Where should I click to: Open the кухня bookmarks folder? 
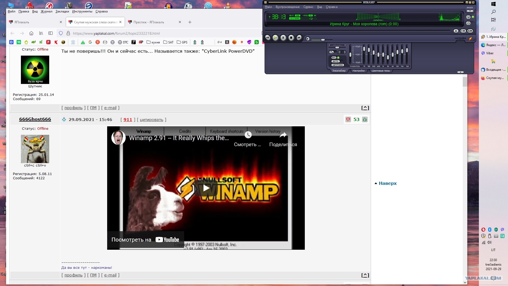coord(153,42)
